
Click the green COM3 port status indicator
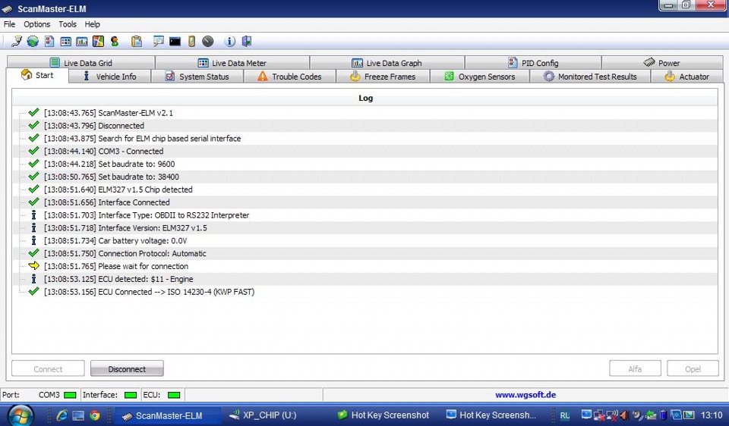(70, 395)
